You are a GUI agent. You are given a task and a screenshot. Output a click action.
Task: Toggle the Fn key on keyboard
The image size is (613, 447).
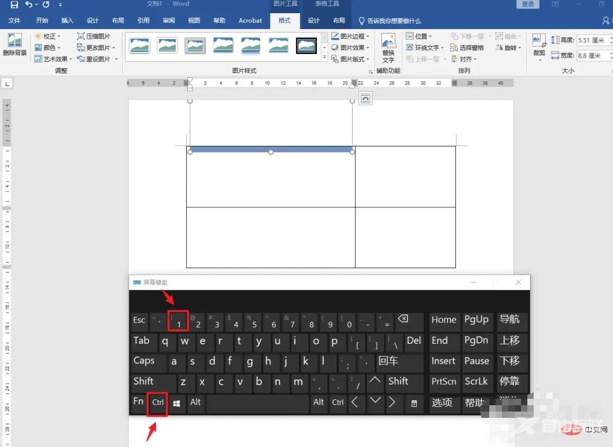coord(138,402)
